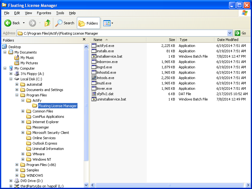The image size is (252, 189).
Task: Toggle the Folders pane button
Action: pyautogui.click(x=88, y=23)
